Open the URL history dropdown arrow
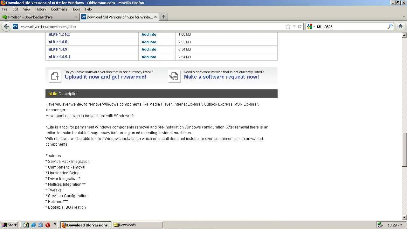This screenshot has height=229, width=407. pos(294,26)
